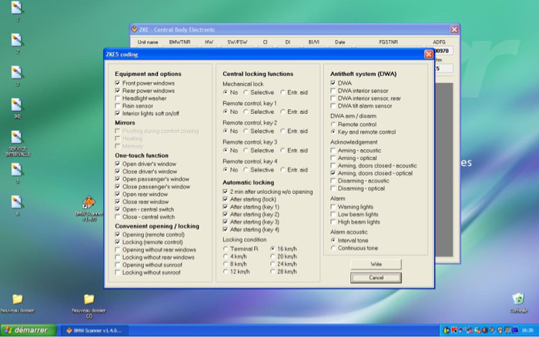Enable the Rain sensor option
Screen dimensions: 539x337
pos(118,106)
